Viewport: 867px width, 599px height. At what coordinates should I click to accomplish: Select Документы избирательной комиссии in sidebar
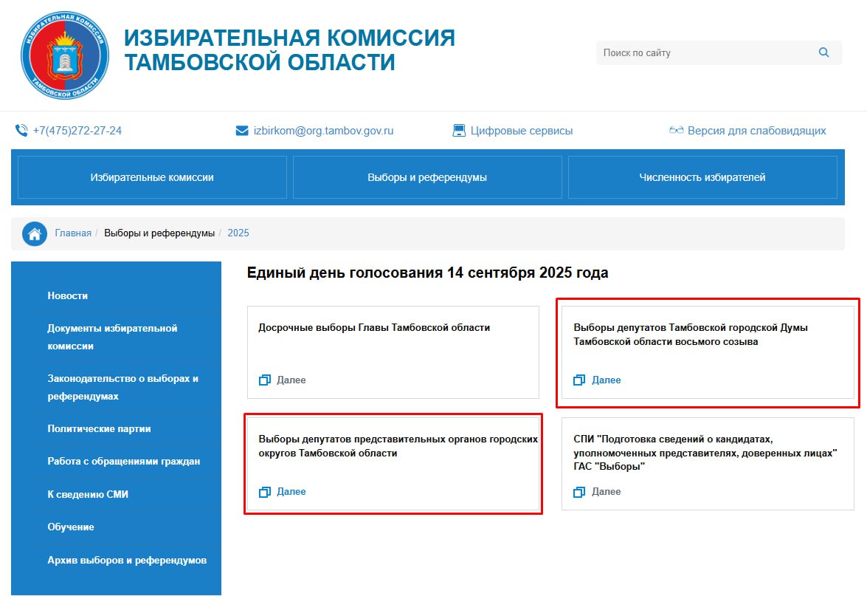point(112,337)
